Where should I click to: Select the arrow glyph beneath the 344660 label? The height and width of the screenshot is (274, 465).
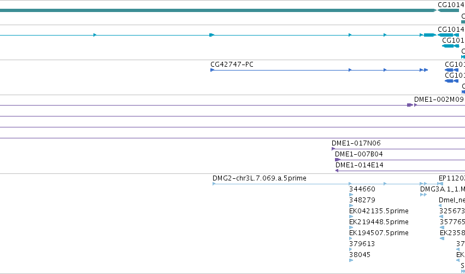[x=351, y=195]
